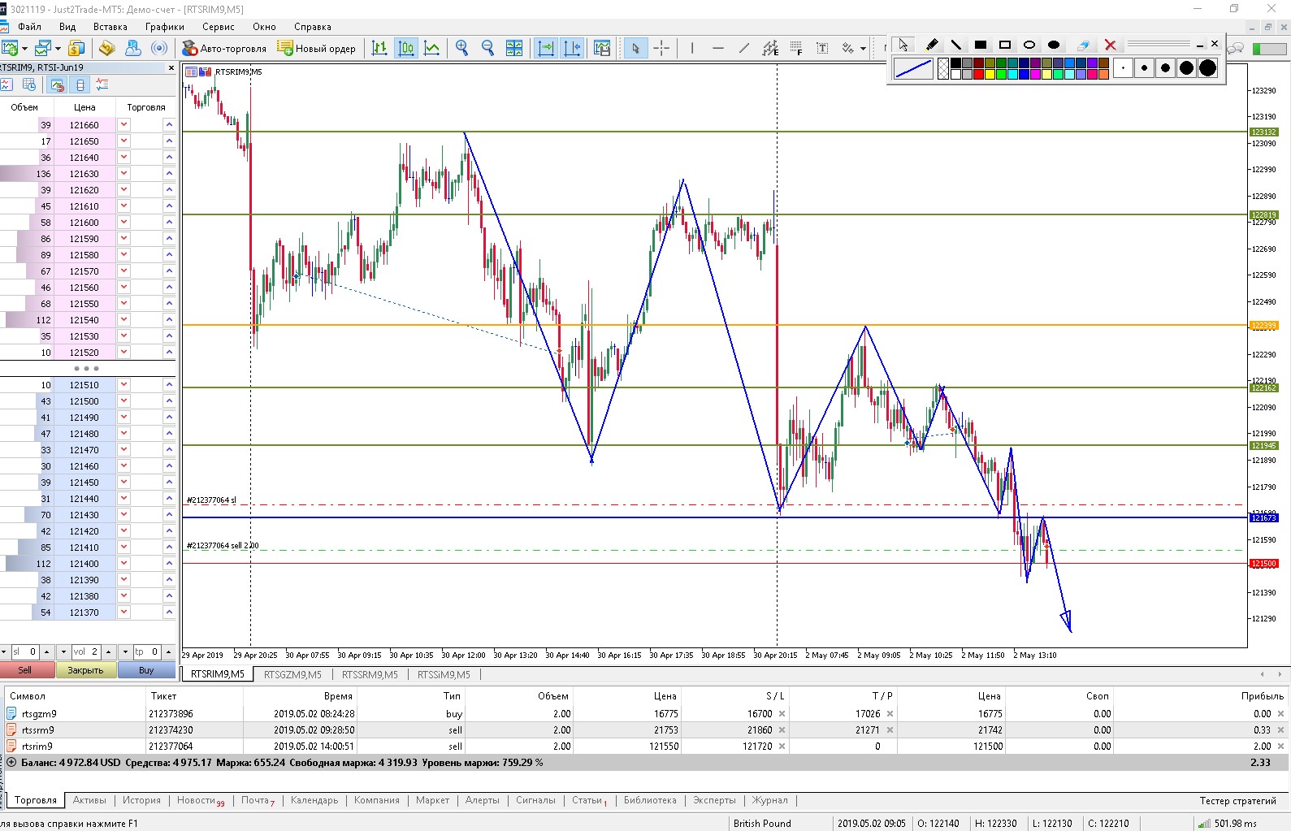Expand dropdown at price 121660 row
This screenshot has width=1291, height=831.
coord(124,125)
